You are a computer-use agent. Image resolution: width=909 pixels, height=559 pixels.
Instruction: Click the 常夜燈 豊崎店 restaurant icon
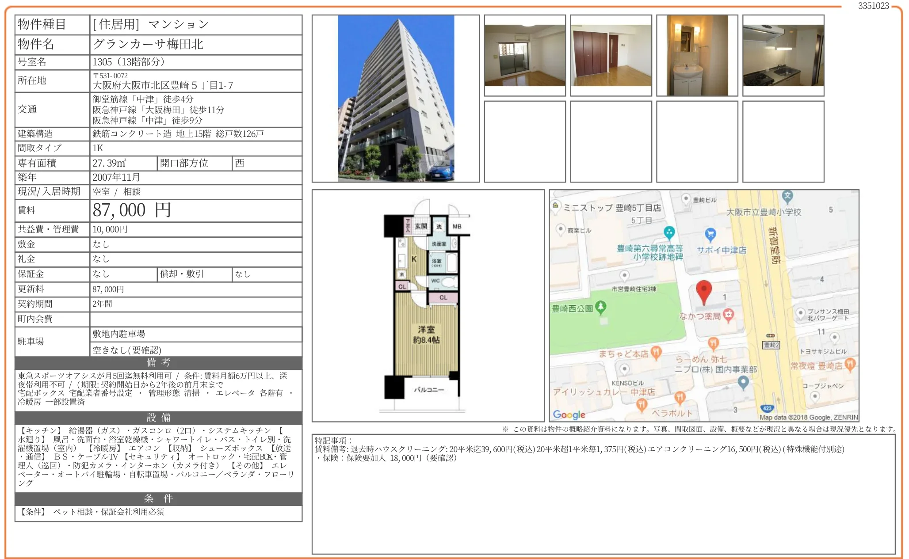click(x=850, y=364)
